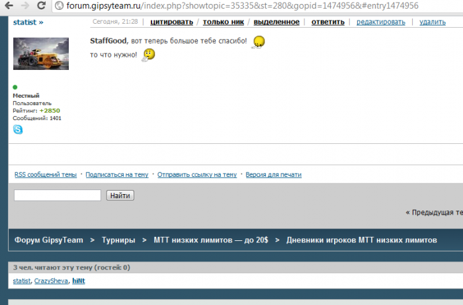Open 'МТТ низких лимитов — до 20$' breadcrumb
Screen dimensions: 463x305
coord(211,240)
